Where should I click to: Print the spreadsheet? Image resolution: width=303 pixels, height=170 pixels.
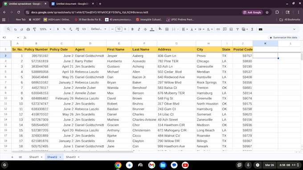pyautogui.click(x=28, y=29)
